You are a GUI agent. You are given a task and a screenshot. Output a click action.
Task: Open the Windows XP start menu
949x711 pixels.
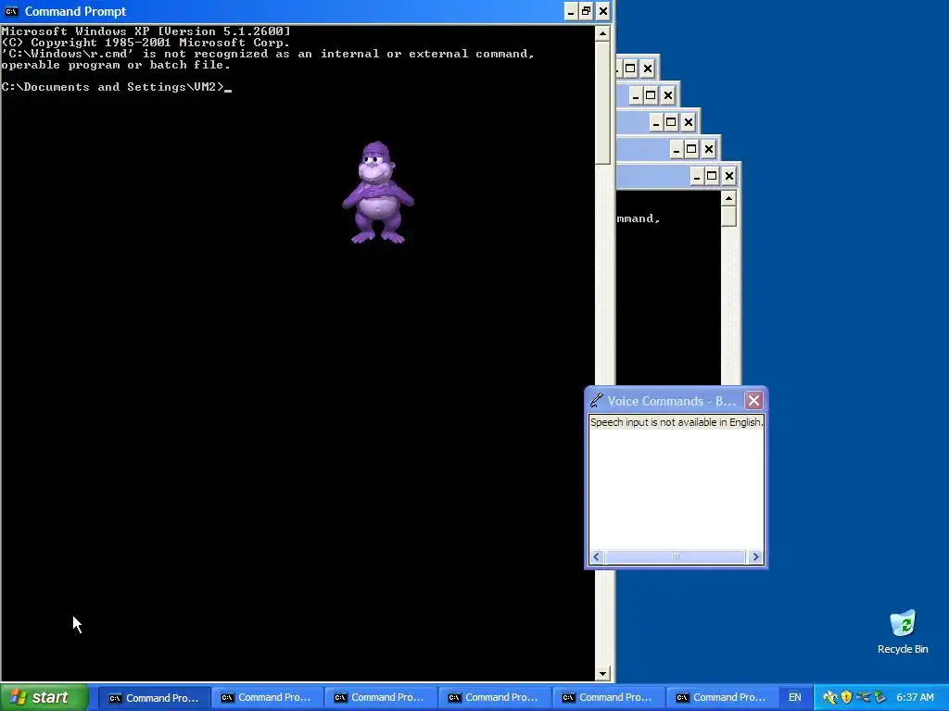click(x=44, y=697)
